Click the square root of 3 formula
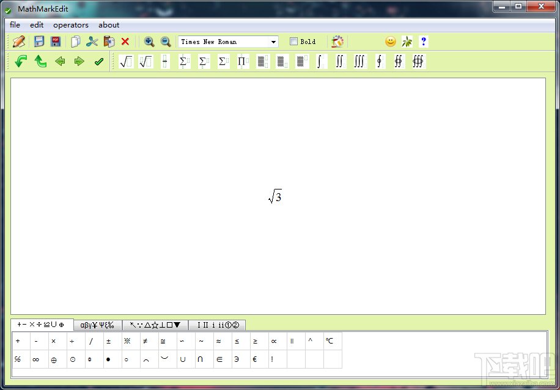 tap(275, 196)
